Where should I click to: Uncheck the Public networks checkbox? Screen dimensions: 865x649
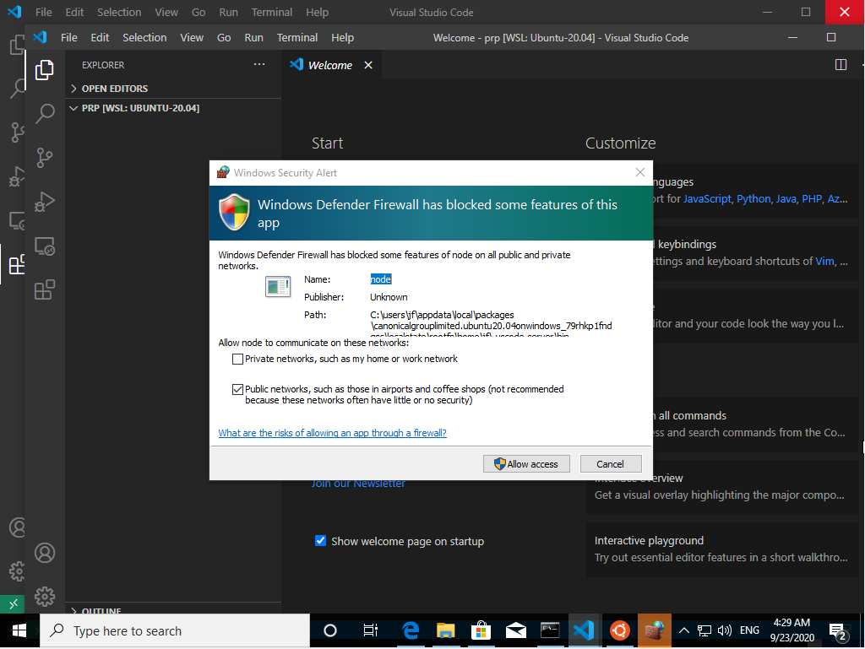237,390
